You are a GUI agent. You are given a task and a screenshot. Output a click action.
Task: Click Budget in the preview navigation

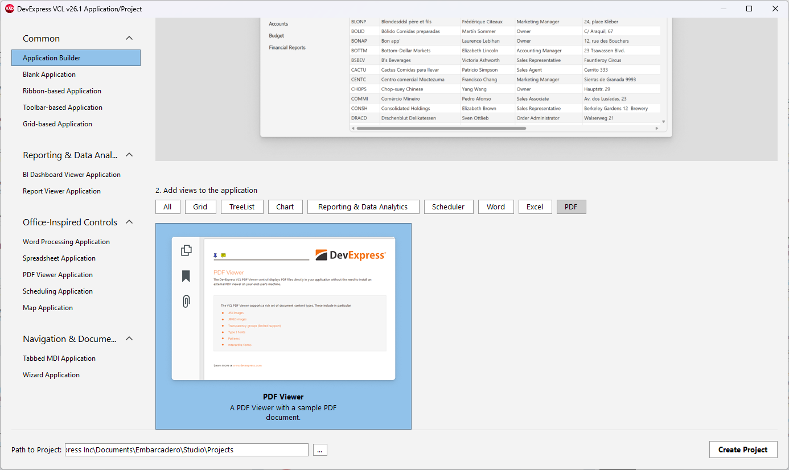(x=277, y=36)
